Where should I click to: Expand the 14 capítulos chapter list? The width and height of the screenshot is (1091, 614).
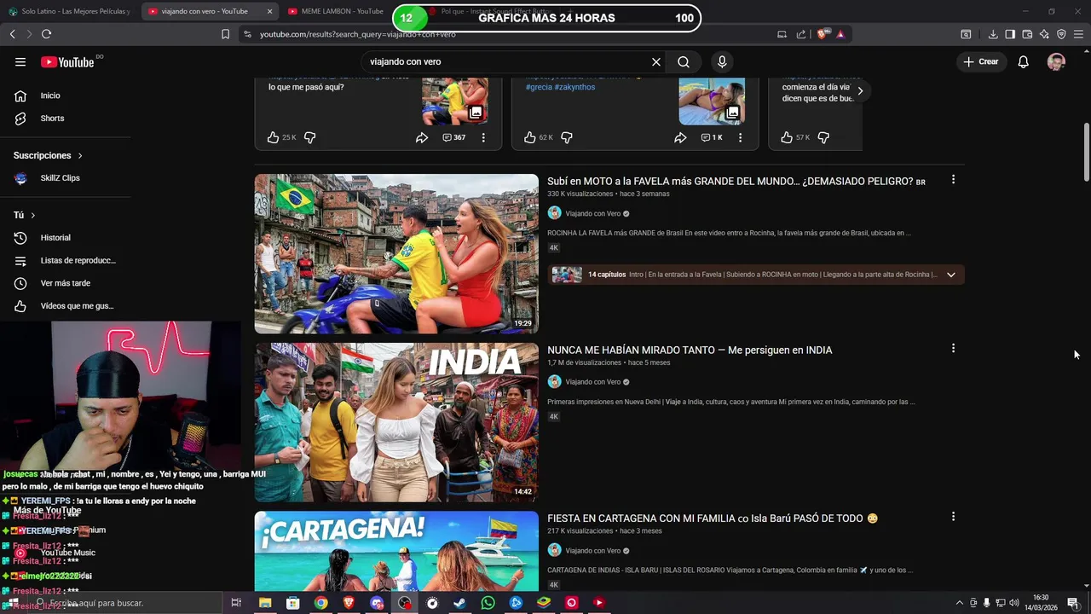(x=951, y=275)
